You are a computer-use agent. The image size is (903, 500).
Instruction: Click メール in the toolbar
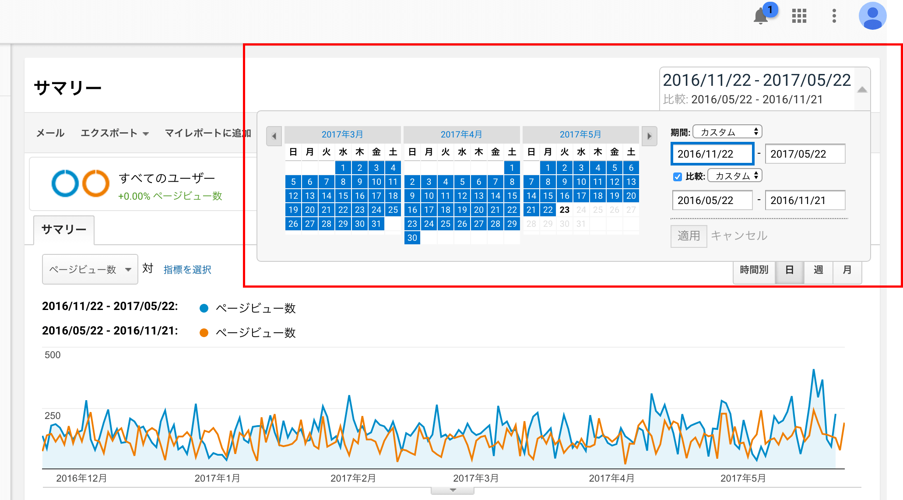[x=50, y=133]
